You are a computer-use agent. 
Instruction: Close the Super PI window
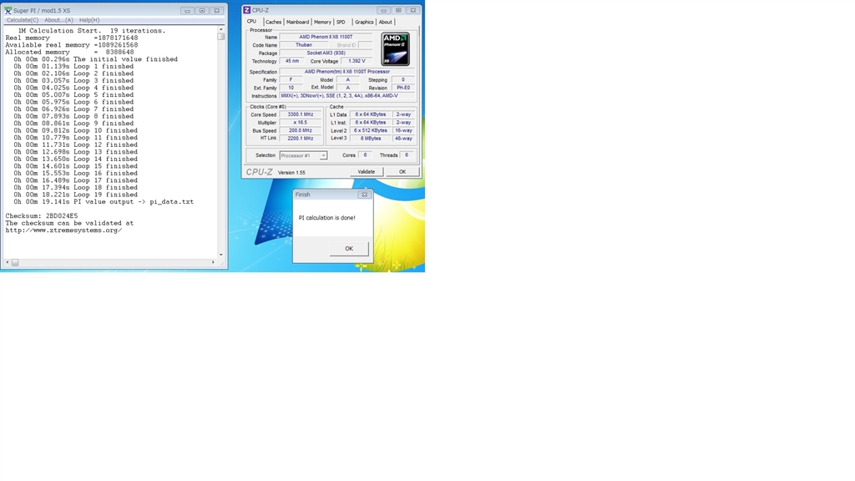(216, 10)
